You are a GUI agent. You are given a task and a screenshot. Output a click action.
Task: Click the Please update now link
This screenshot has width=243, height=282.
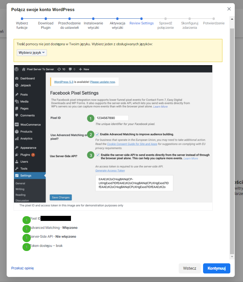click(103, 82)
